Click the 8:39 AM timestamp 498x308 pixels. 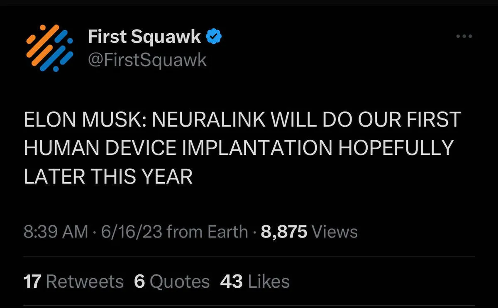click(56, 232)
